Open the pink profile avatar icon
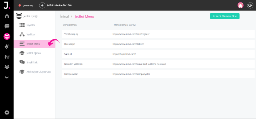This screenshot has width=256, height=119. coord(240,5)
